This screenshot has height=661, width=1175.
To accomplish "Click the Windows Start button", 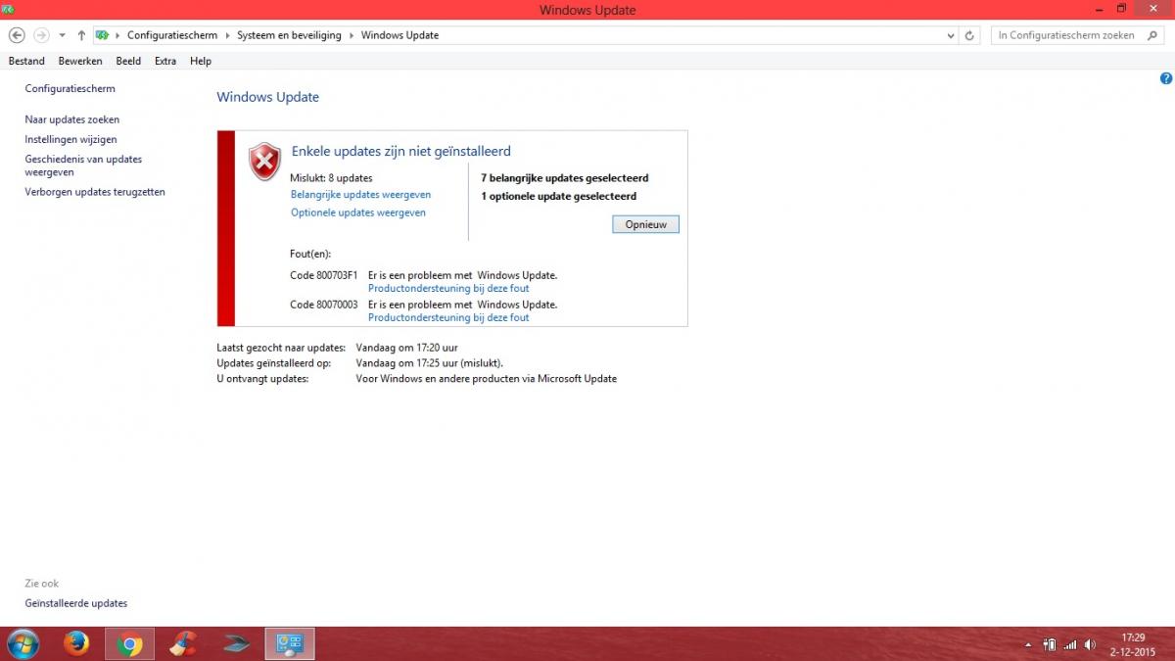I will (22, 643).
